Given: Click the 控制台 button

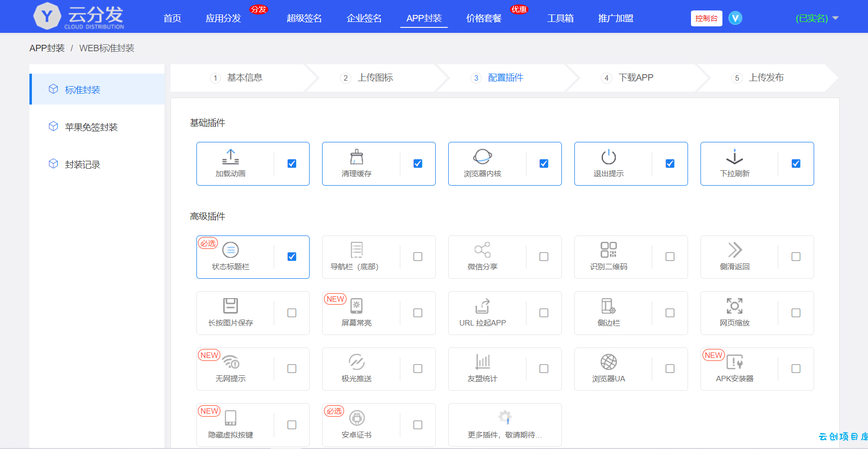Looking at the screenshot, I should click(706, 18).
